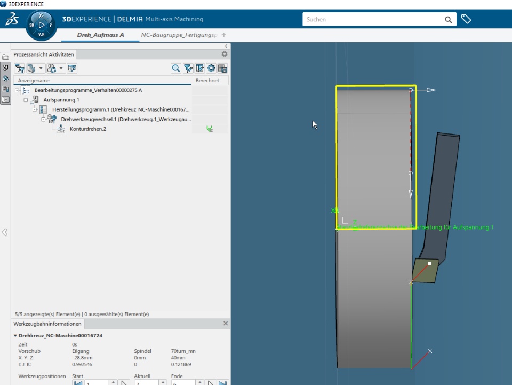This screenshot has width=512, height=385.
Task: Click the machine setup icon in left strip
Action: click(x=5, y=68)
